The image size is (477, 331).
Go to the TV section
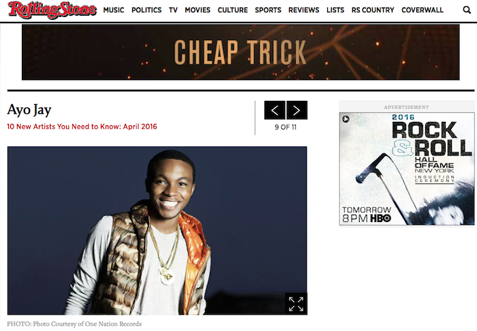click(x=173, y=10)
